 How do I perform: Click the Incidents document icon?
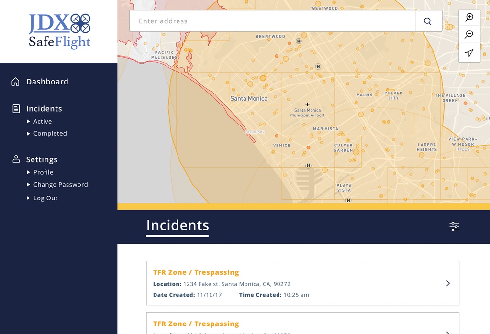(16, 109)
